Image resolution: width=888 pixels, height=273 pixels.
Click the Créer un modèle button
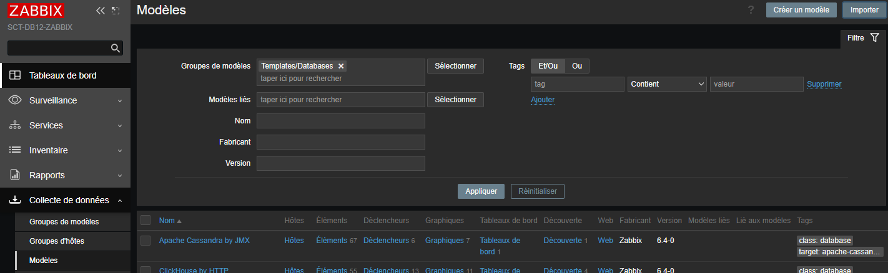point(801,10)
